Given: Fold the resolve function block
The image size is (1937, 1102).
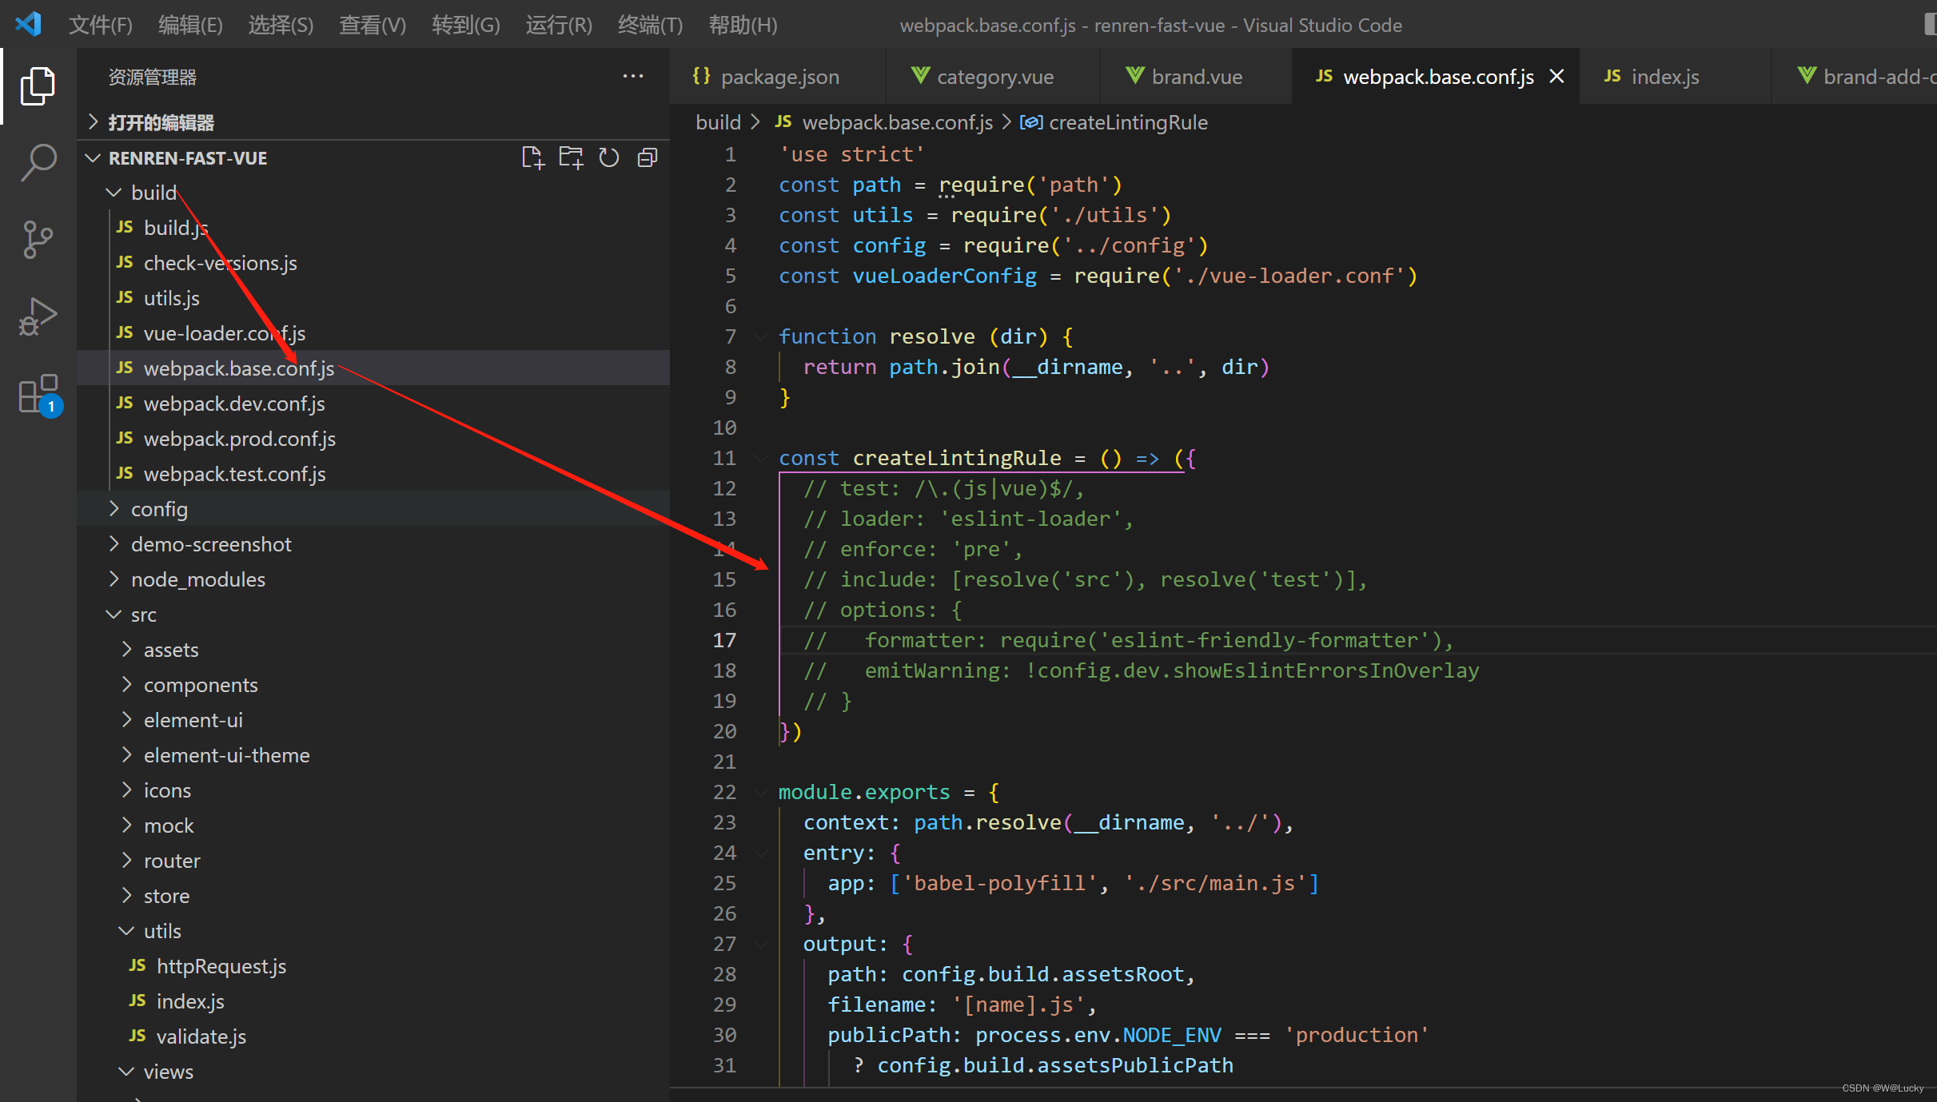Looking at the screenshot, I should (760, 336).
